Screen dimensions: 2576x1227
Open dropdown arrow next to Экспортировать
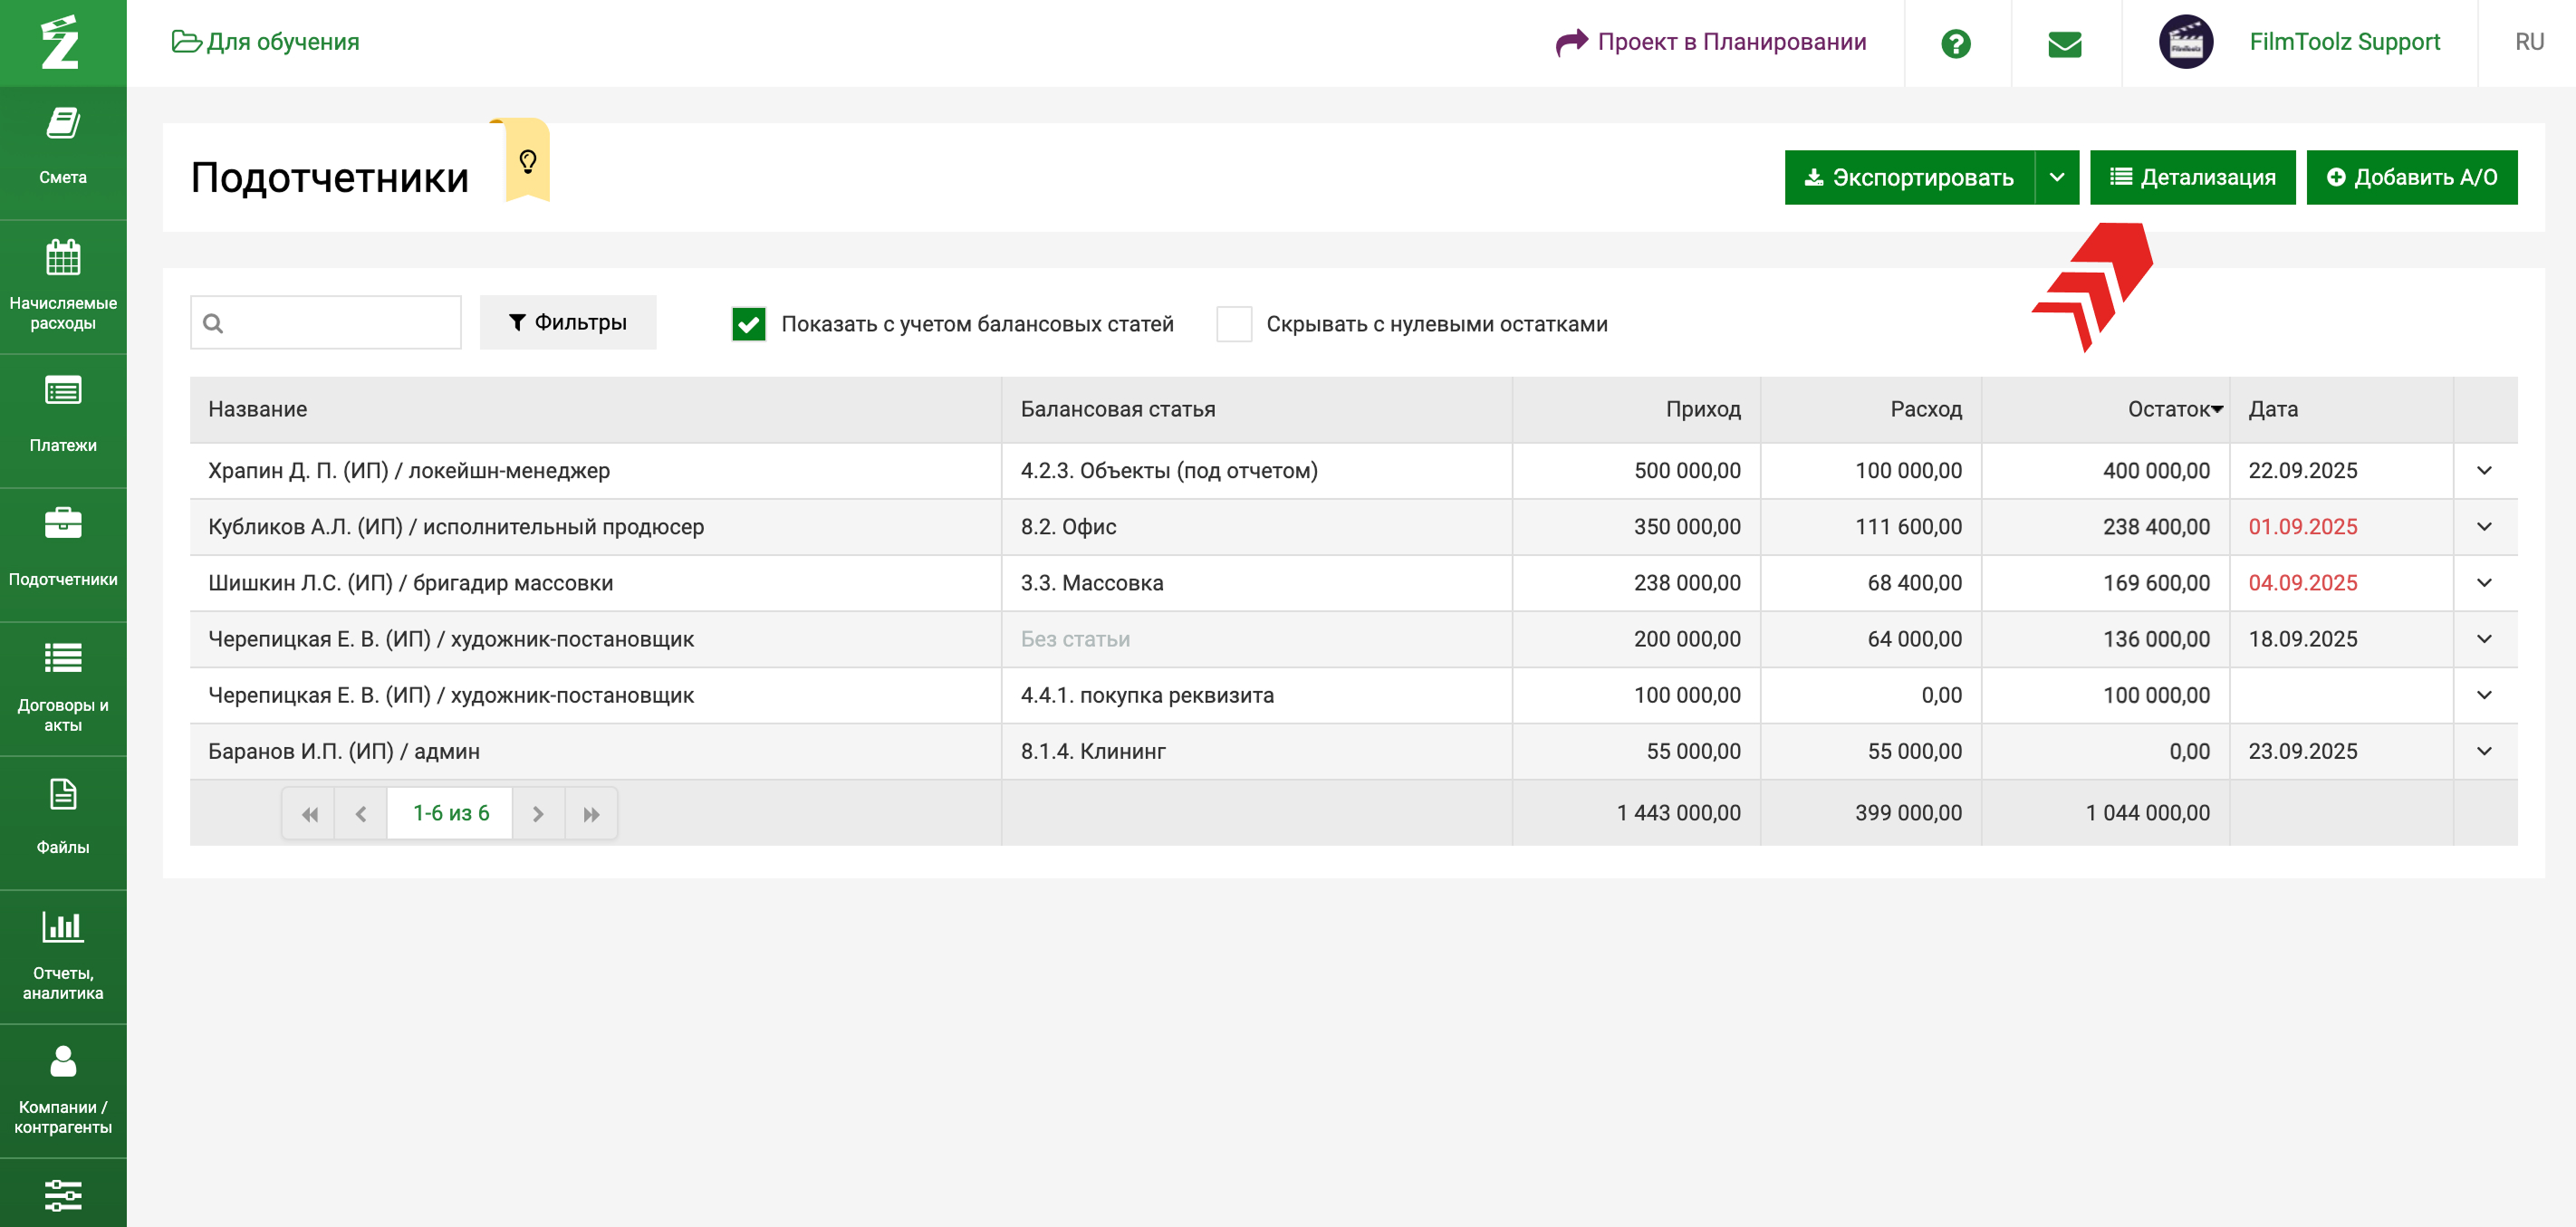(x=2056, y=178)
